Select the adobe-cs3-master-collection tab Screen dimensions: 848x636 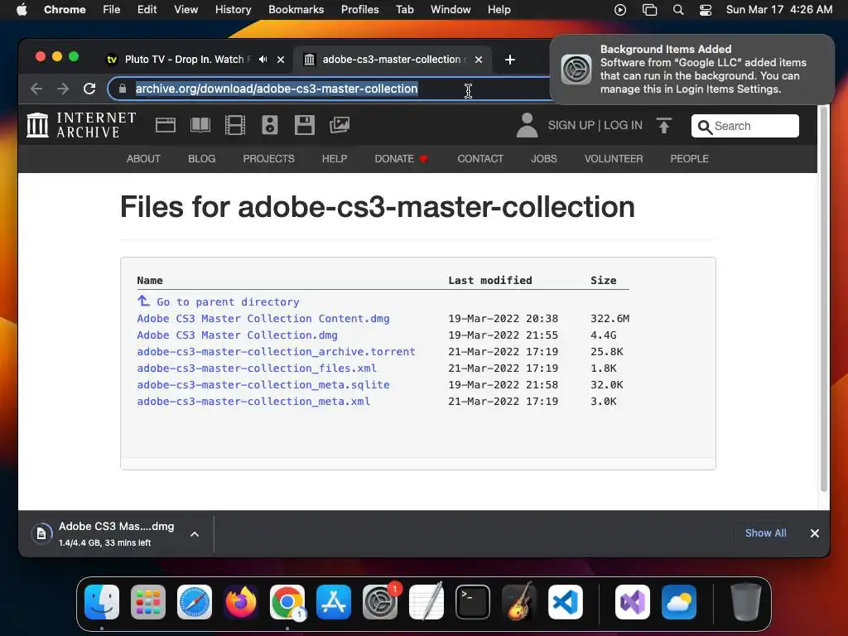click(x=392, y=60)
